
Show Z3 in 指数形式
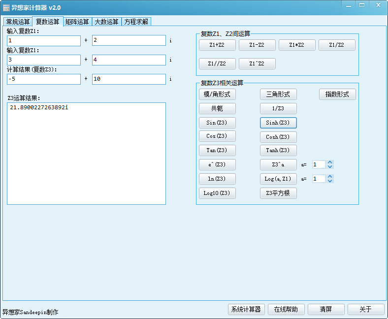click(337, 94)
